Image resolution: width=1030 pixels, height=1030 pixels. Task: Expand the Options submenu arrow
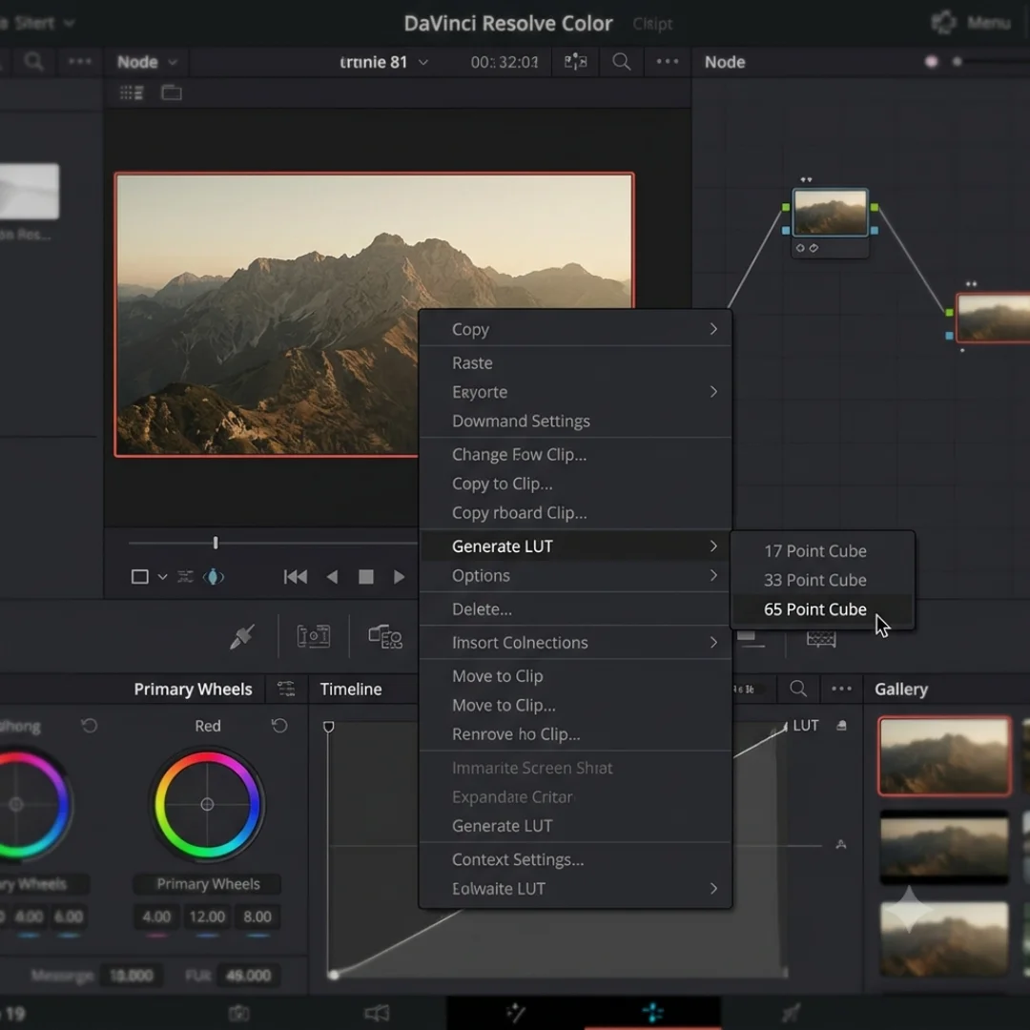click(713, 575)
